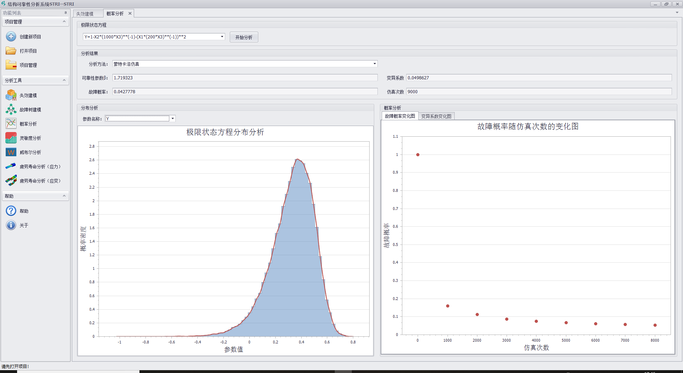
Task: Collapse the 项目管理 sidebar group
Action: pos(64,22)
